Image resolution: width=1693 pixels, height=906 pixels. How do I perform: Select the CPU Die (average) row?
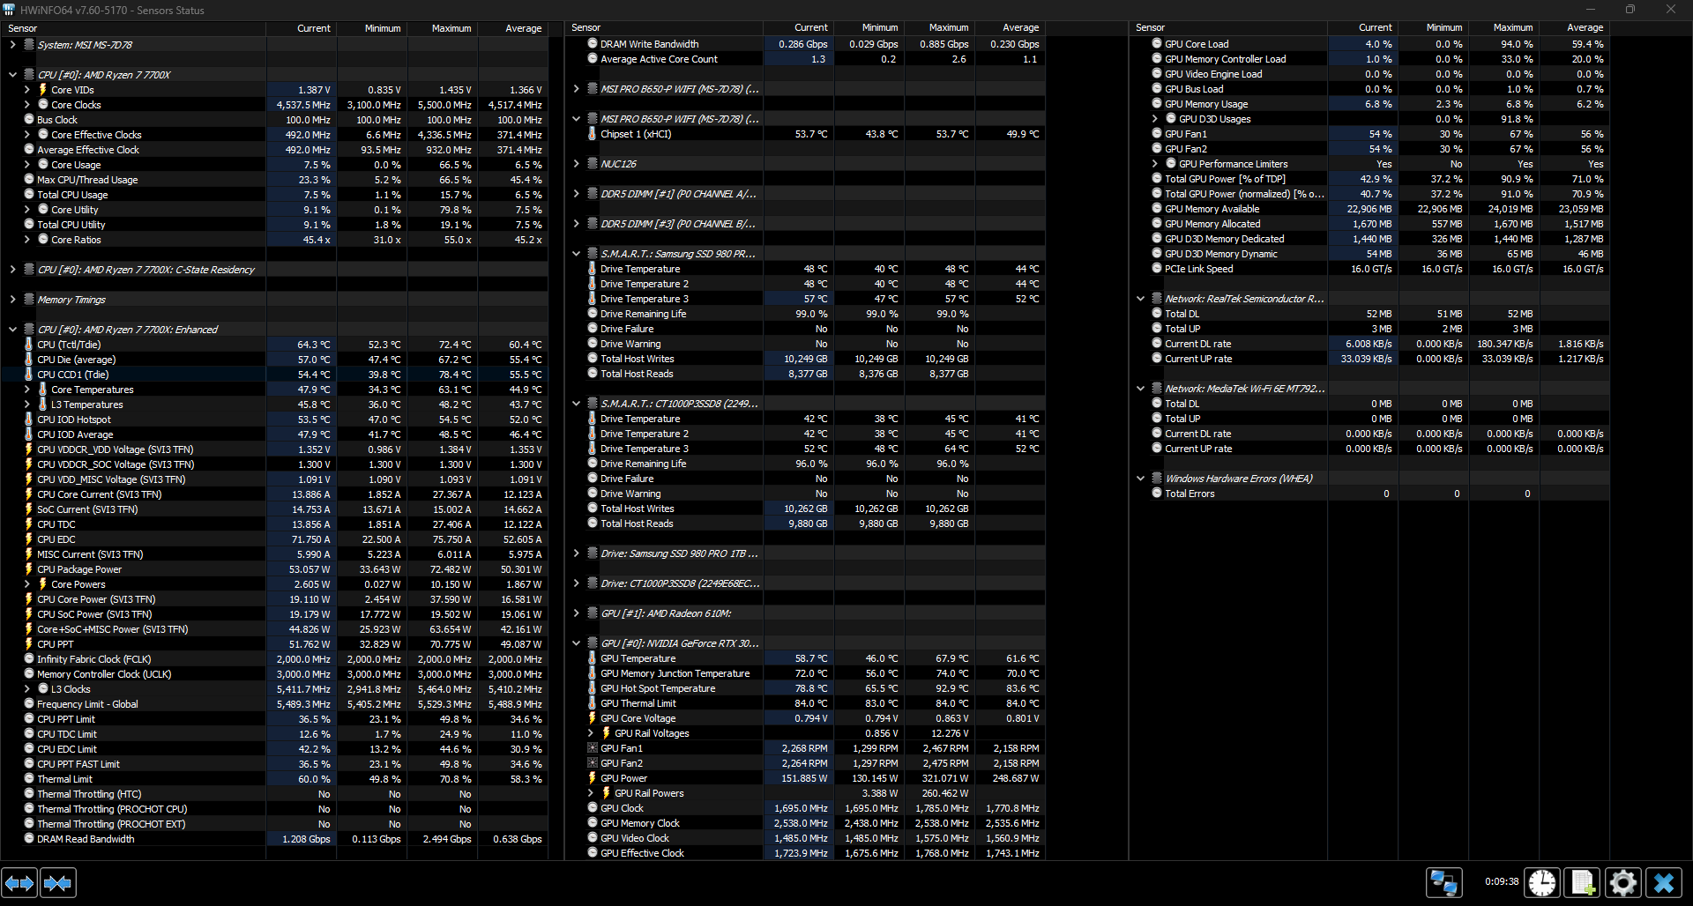[274, 360]
